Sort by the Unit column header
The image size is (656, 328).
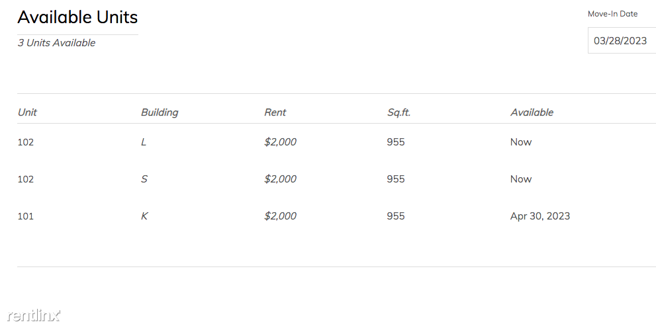click(x=27, y=112)
